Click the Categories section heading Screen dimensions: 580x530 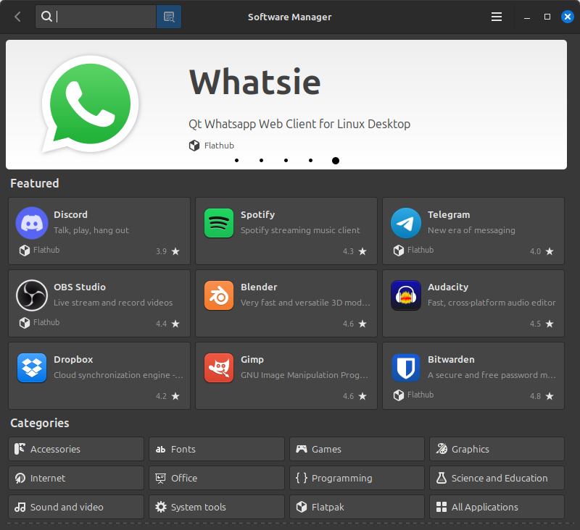[x=40, y=423]
